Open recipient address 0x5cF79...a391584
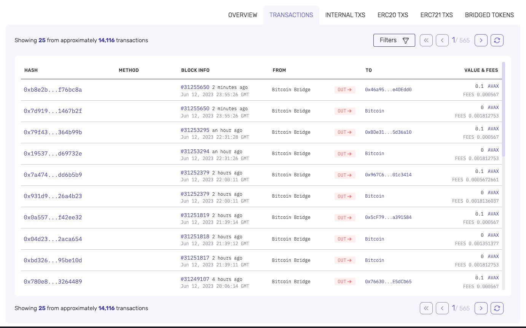The height and width of the screenshot is (328, 526). [x=388, y=217]
